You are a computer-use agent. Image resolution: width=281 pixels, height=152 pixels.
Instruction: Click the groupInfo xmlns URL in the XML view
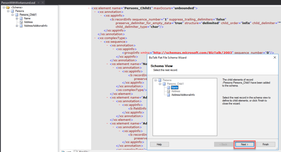point(193,53)
